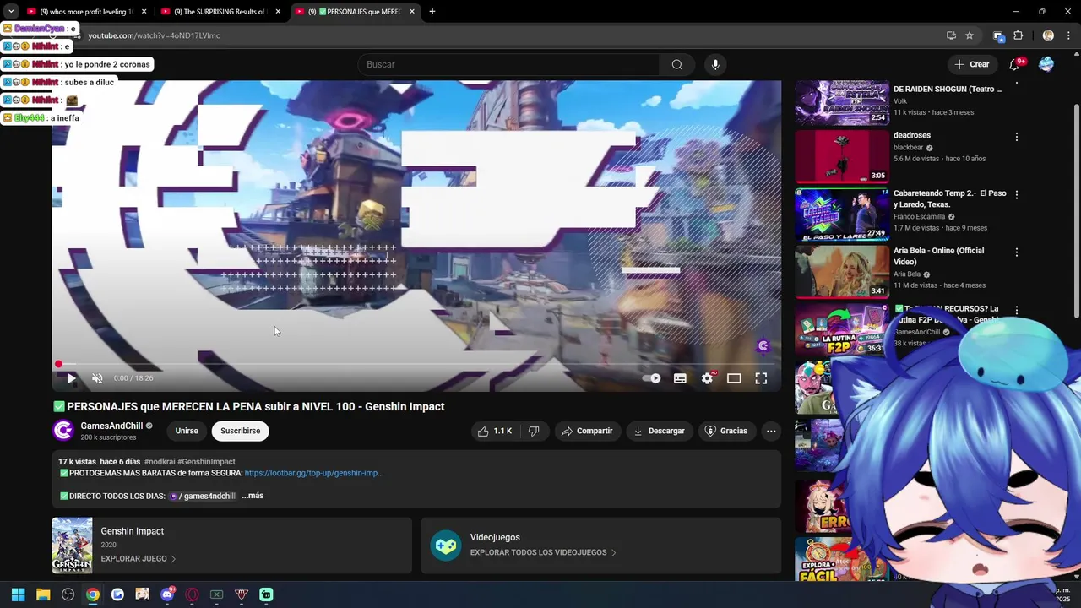The height and width of the screenshot is (608, 1081).
Task: Install app via address bar icon
Action: pos(951,35)
